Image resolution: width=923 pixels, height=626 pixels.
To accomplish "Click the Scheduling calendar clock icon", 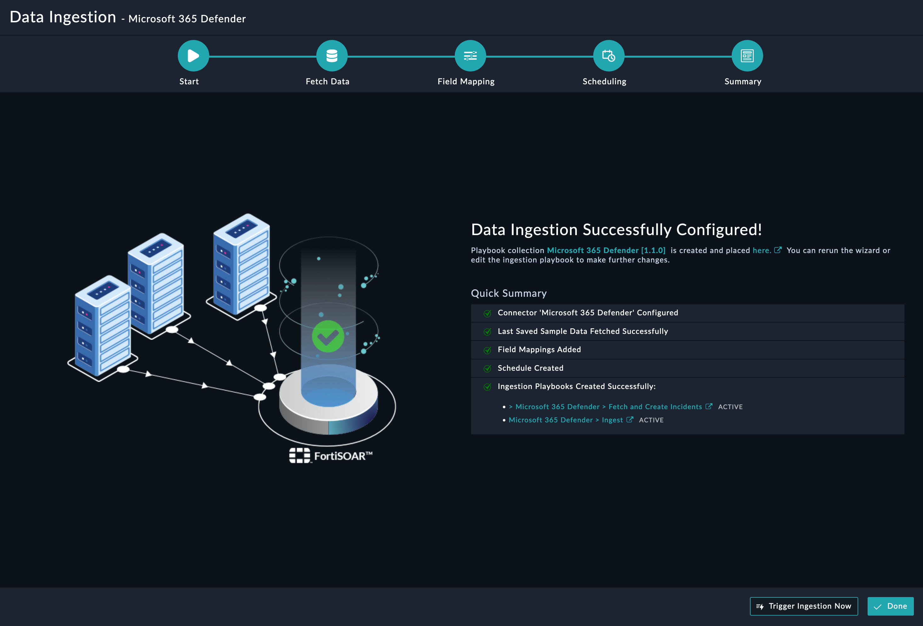I will (x=608, y=56).
